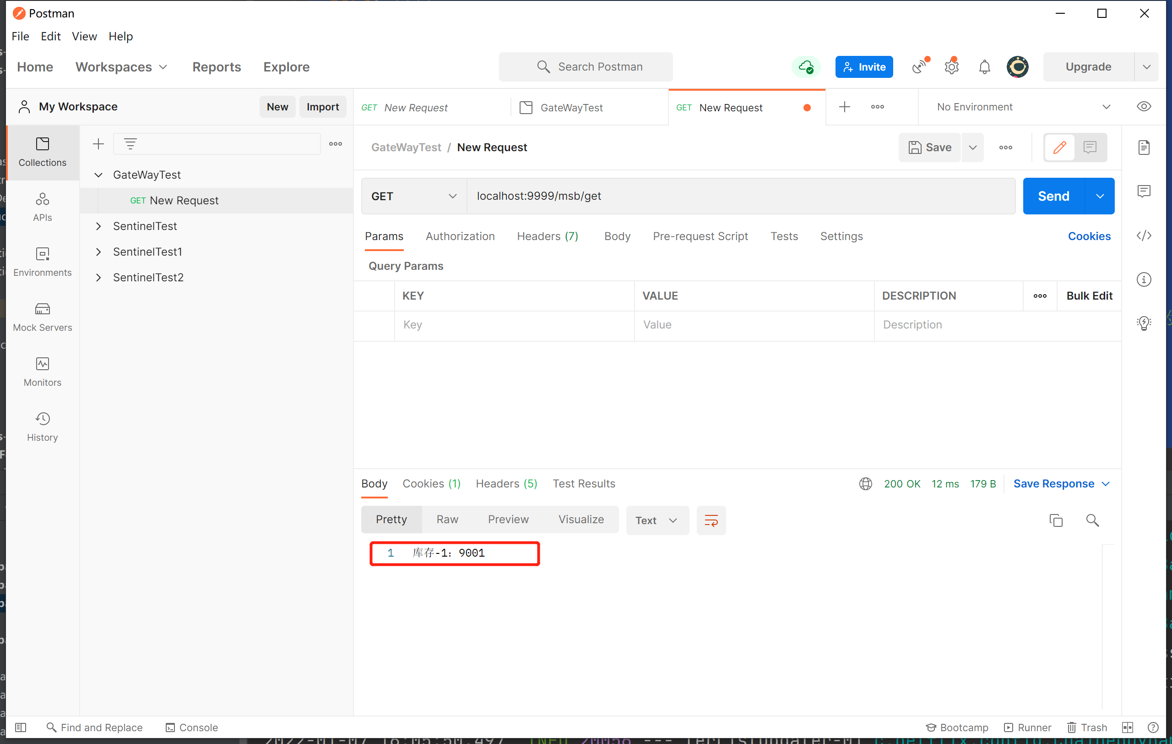
Task: Click the blue Send button
Action: (x=1054, y=196)
